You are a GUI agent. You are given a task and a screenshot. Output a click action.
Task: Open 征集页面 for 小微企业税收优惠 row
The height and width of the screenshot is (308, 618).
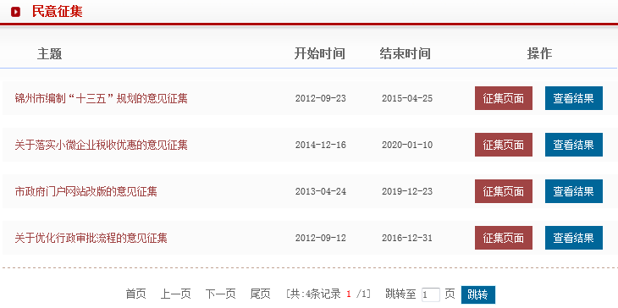tap(504, 145)
